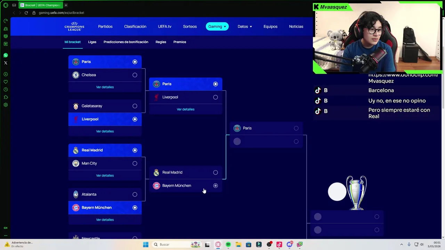Click the Opera GX taskbar icon
This screenshot has height=250, width=445.
click(x=218, y=244)
